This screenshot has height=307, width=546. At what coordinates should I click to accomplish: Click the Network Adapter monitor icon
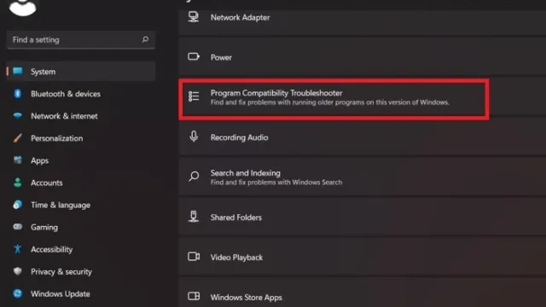(x=194, y=17)
